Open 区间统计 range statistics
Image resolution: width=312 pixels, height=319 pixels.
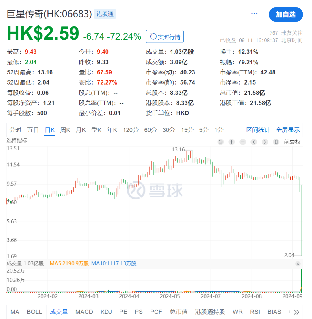tap(258, 130)
